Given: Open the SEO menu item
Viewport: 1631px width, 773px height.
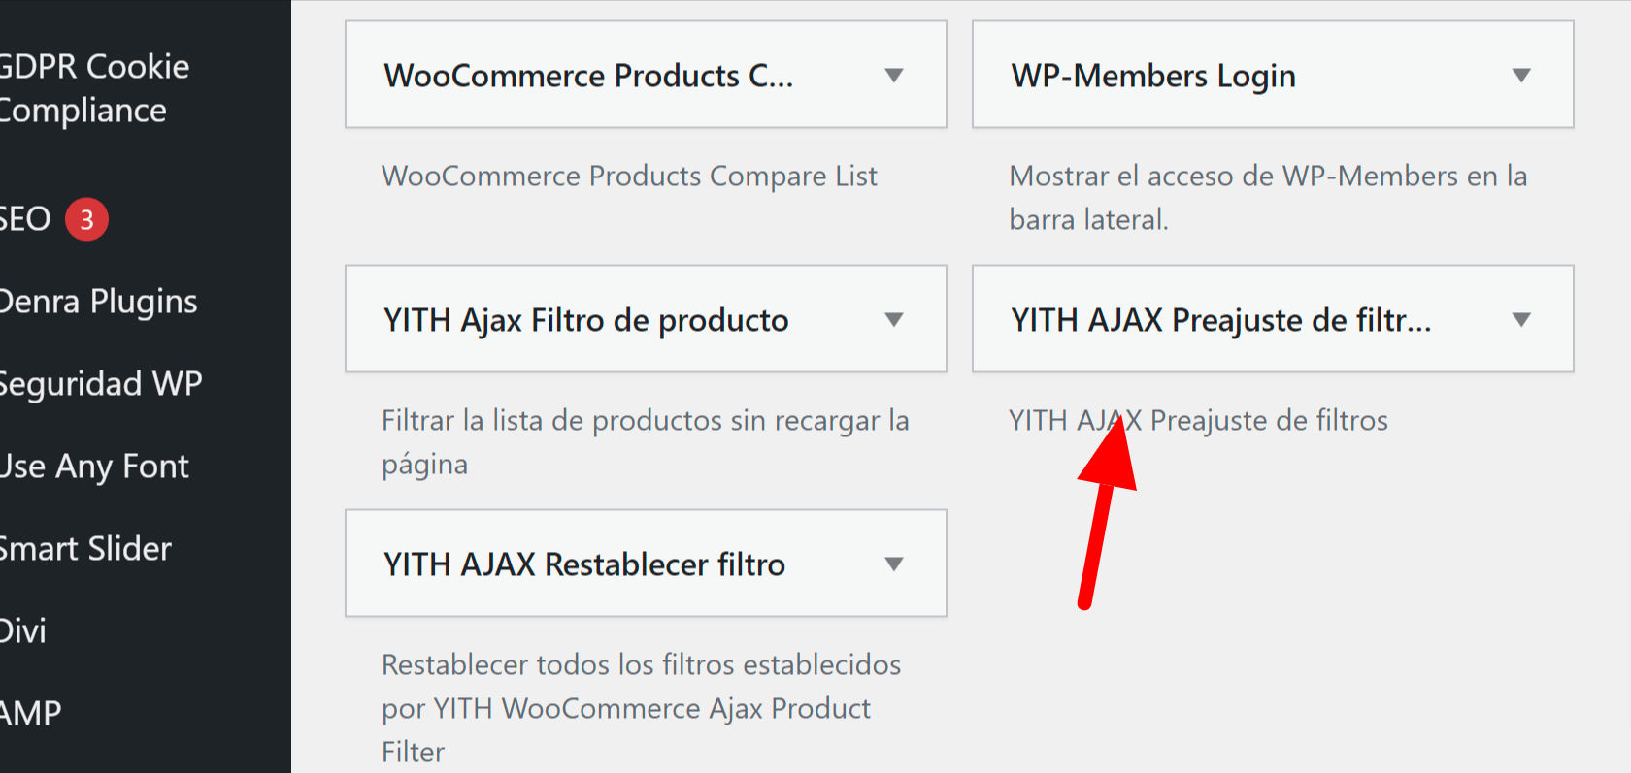Looking at the screenshot, I should click(25, 219).
